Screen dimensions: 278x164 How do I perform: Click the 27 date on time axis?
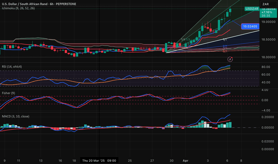coord(152,161)
